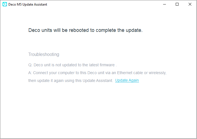Retry firmware update via Update Again
Screen dimensions: 197x139
click(x=127, y=80)
